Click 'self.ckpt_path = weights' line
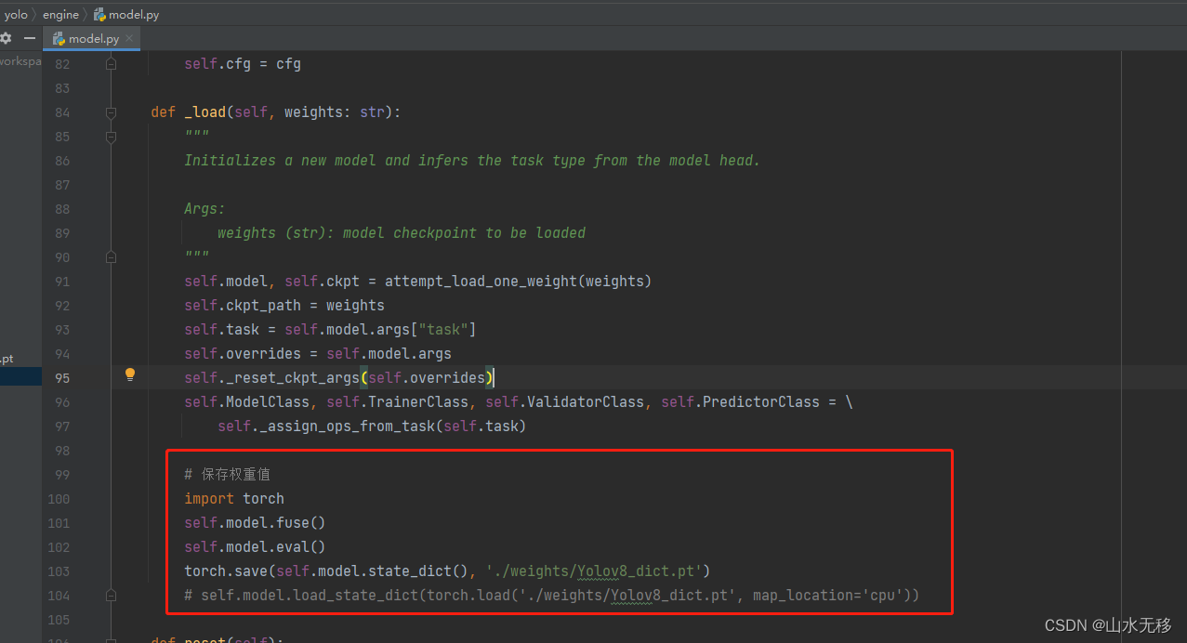 click(284, 306)
